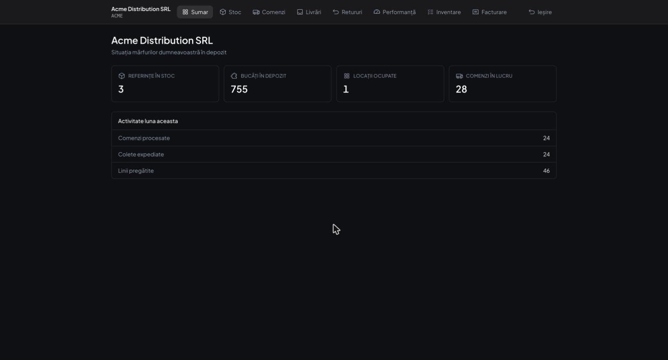668x360 pixels.
Task: Open the Facturare tab
Action: point(490,12)
